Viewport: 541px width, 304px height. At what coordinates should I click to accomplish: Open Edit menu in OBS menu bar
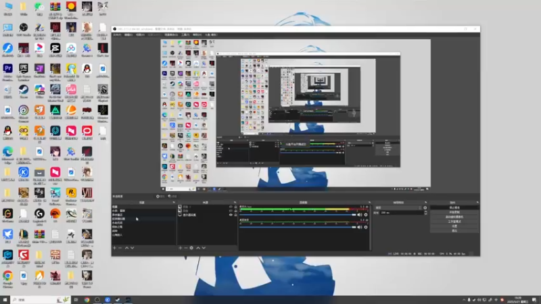[128, 35]
